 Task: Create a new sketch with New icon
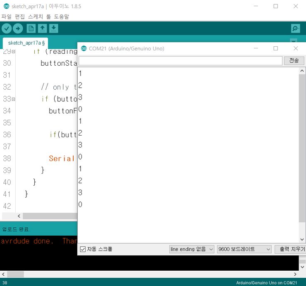[x=31, y=29]
